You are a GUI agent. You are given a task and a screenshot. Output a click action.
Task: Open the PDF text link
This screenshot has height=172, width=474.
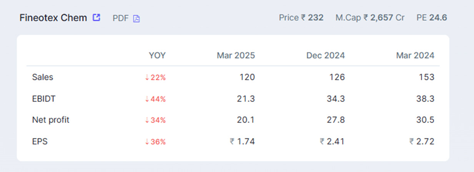[120, 18]
